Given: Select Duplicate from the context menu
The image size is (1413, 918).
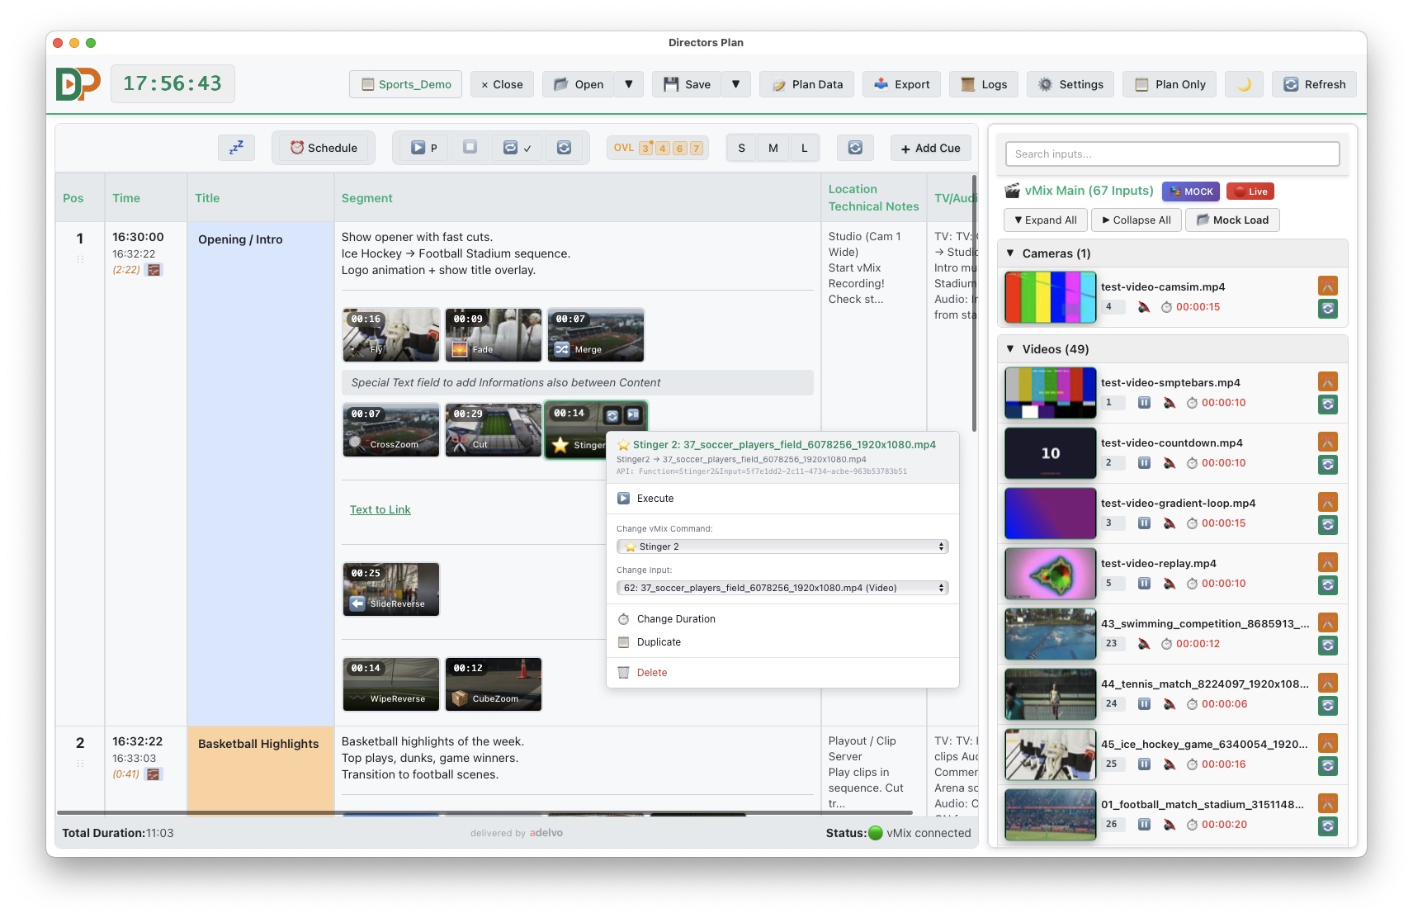Looking at the screenshot, I should tap(658, 641).
